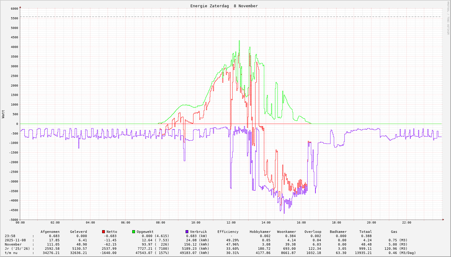This screenshot has height=257, width=451.
Task: Click the Afgenomen column header
Action: point(50,232)
